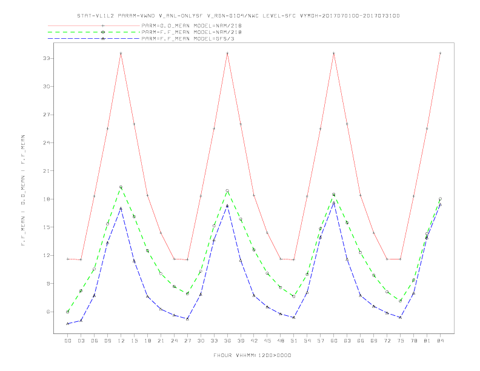The width and height of the screenshot is (480, 371).
Task: Click the rotated y-axis title F.F_MEAN | O.O_MEAN
Action: pos(23,190)
